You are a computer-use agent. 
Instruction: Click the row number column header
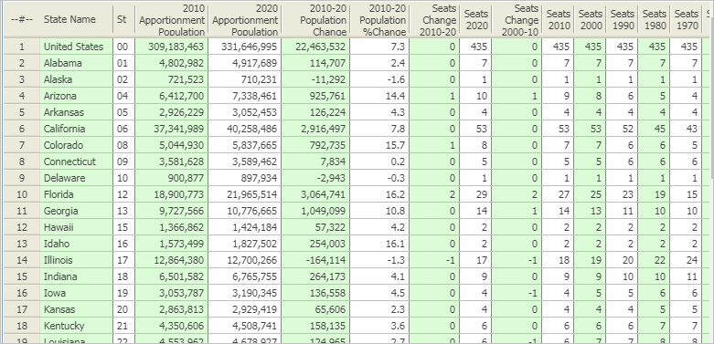coord(22,19)
